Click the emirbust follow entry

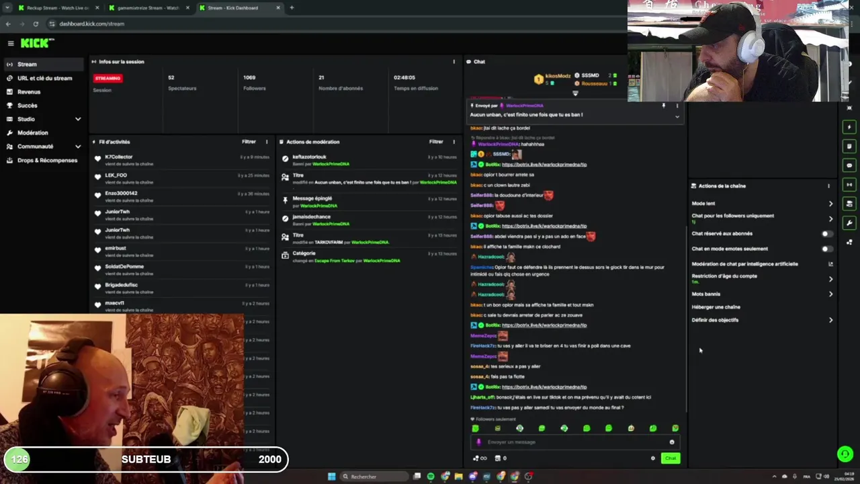click(x=182, y=251)
